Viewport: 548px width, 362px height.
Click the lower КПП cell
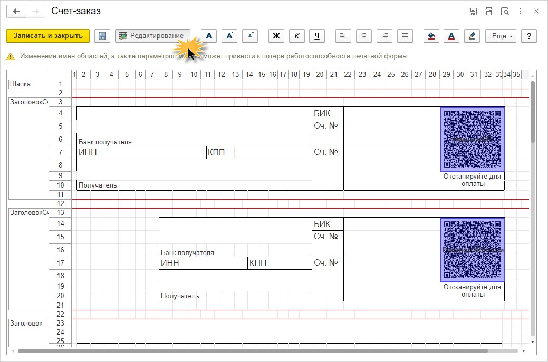pos(280,263)
